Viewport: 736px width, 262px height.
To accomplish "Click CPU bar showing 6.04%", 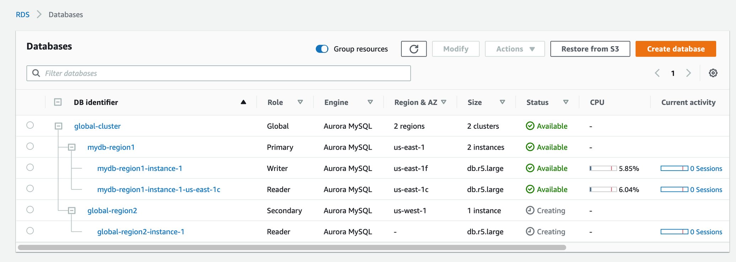I will tap(603, 189).
